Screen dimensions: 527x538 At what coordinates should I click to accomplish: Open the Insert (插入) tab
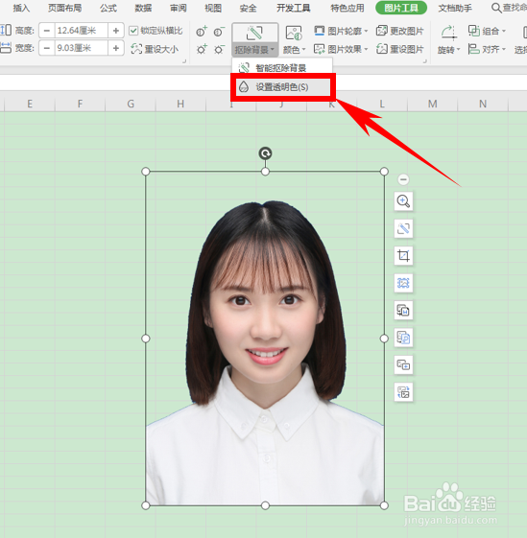[21, 8]
